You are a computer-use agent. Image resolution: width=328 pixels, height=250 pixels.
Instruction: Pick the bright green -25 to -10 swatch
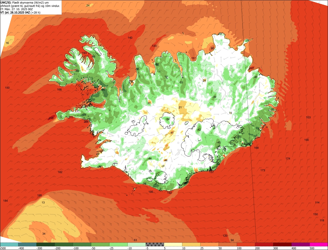tap(118, 244)
